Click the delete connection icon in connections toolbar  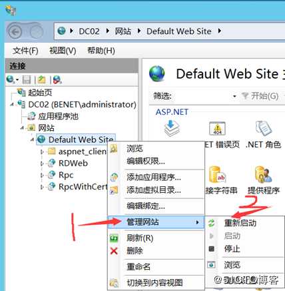[57, 79]
